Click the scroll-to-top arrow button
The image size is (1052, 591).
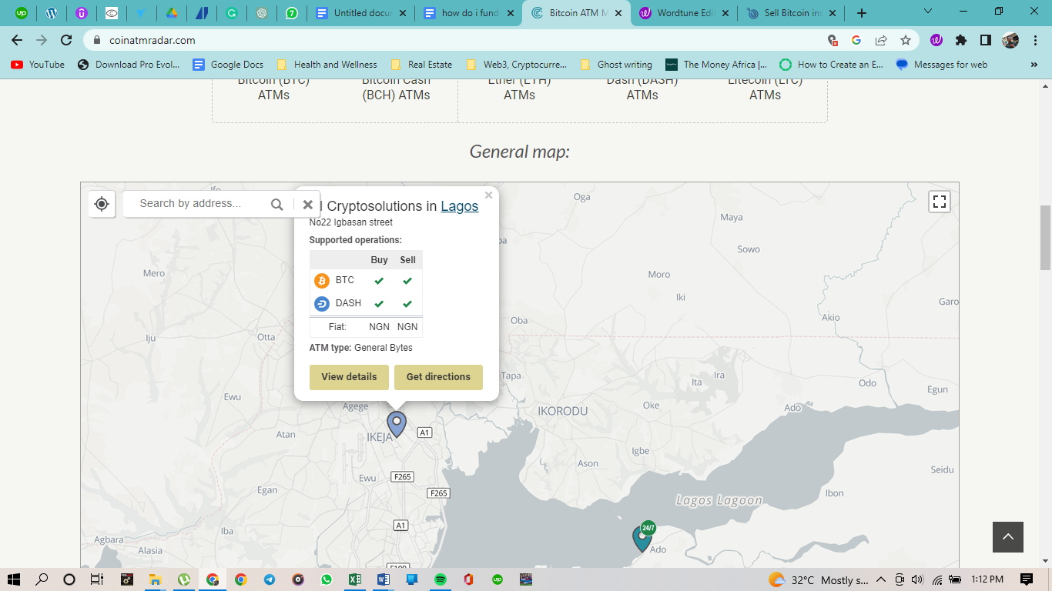click(1008, 536)
